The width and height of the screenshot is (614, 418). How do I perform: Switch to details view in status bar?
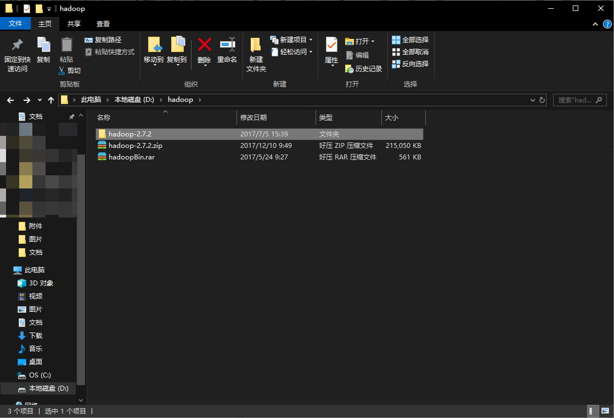pyautogui.click(x=594, y=411)
